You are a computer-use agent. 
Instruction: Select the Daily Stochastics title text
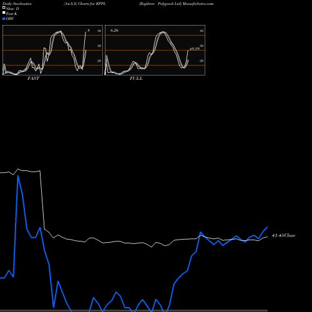click(17, 4)
